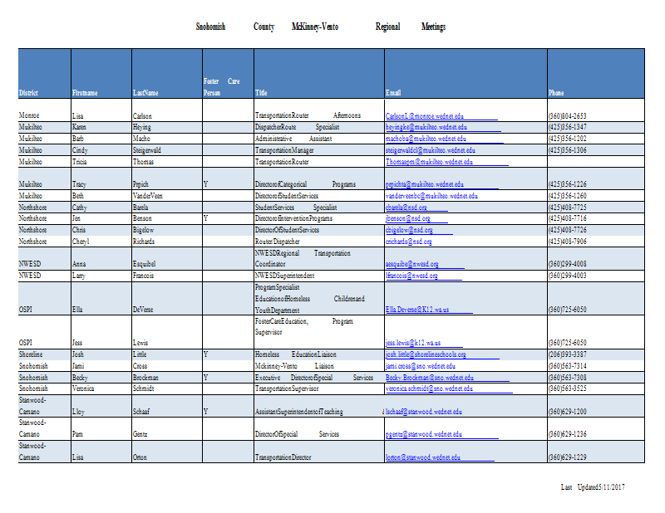Screen dimensions: 665x513
Task: Click Tracy Pepich's email link
Action: 425,184
